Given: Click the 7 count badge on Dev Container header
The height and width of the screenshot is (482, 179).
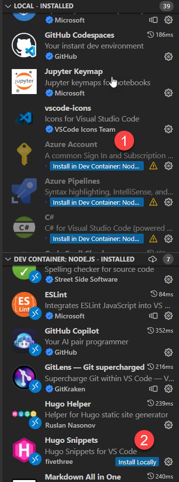Looking at the screenshot, I should 168,260.
